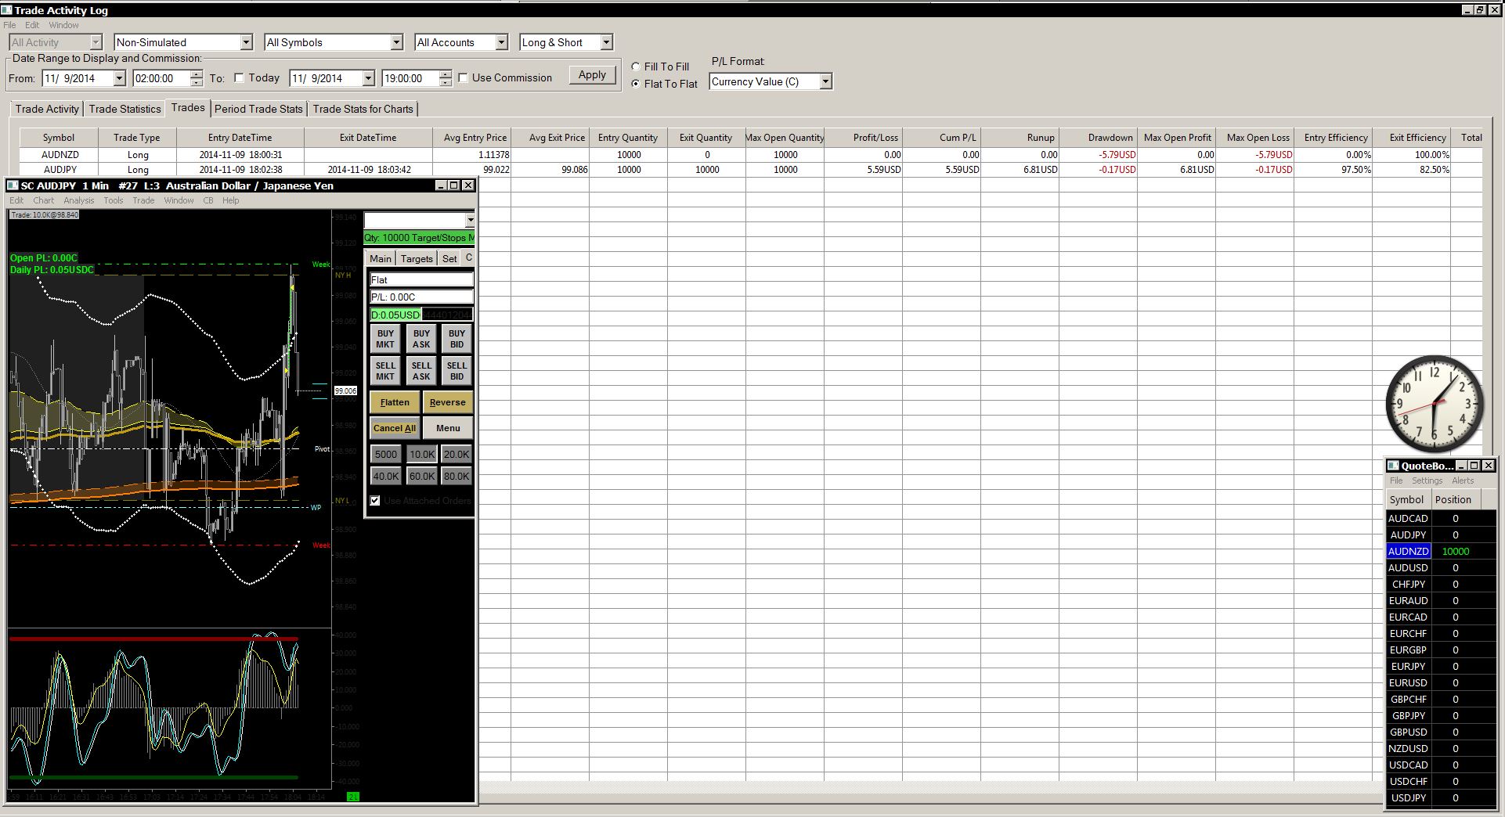Click the To time field showing 19:00:00
The height and width of the screenshot is (817, 1505).
410,78
